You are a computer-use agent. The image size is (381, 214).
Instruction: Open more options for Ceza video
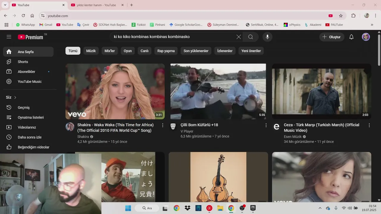369,125
